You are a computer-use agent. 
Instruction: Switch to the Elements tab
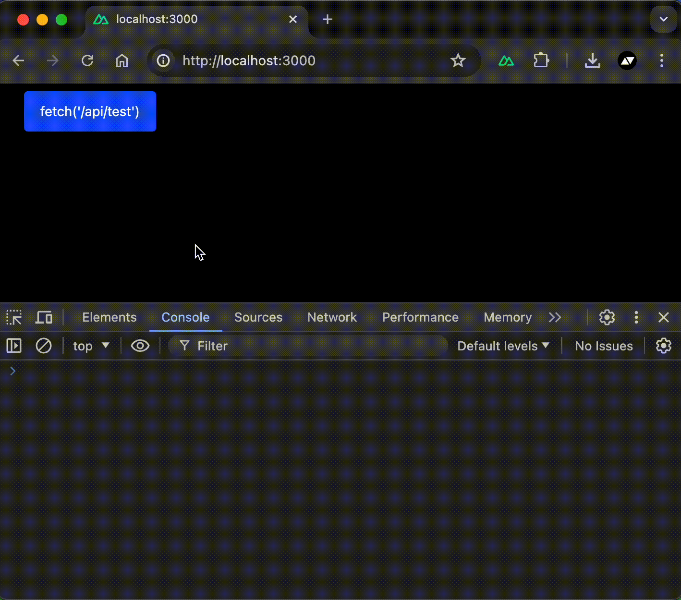109,317
